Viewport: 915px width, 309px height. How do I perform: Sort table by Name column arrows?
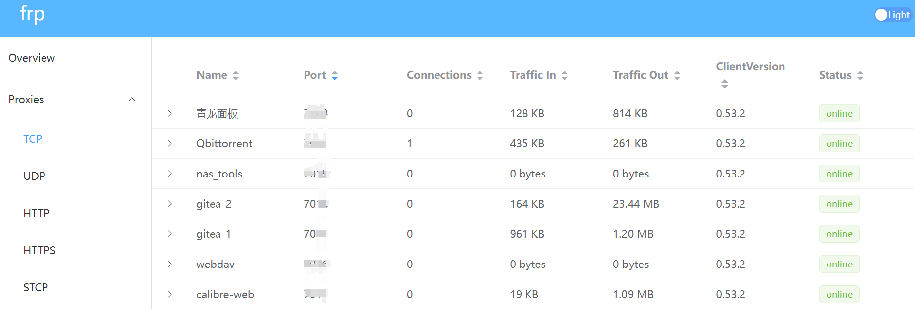pyautogui.click(x=236, y=75)
